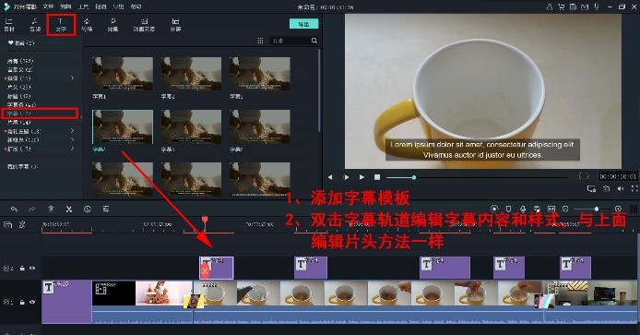Toggle auto ripple link icon
Screen dimensions: 640x335
(x=22, y=224)
